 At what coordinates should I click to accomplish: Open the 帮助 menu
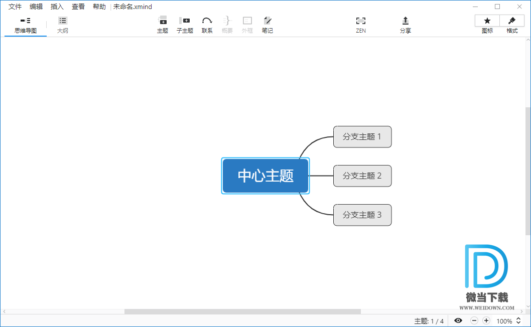tap(99, 7)
